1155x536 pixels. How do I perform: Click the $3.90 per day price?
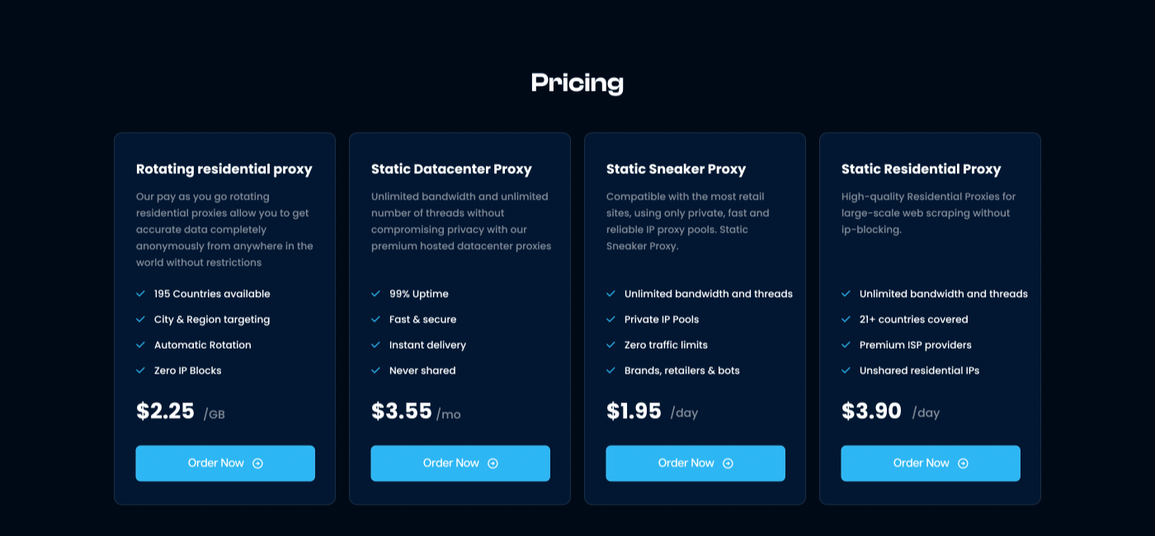click(x=871, y=411)
